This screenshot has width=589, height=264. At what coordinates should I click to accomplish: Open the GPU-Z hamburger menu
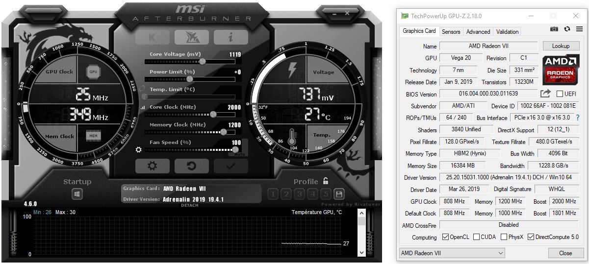(579, 29)
